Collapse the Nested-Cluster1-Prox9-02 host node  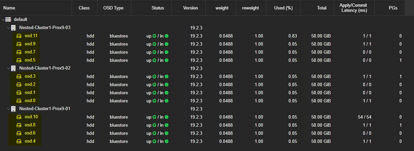click(9, 68)
